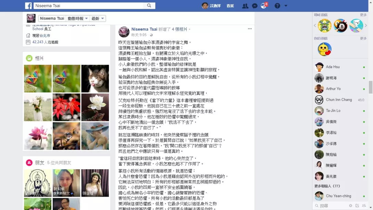Open the 最新 dropdown

point(98,18)
